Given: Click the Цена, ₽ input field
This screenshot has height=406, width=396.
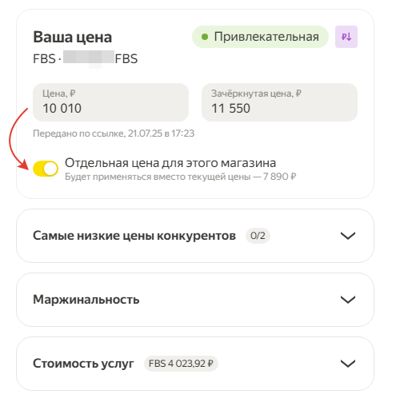Looking at the screenshot, I should click(x=110, y=102).
